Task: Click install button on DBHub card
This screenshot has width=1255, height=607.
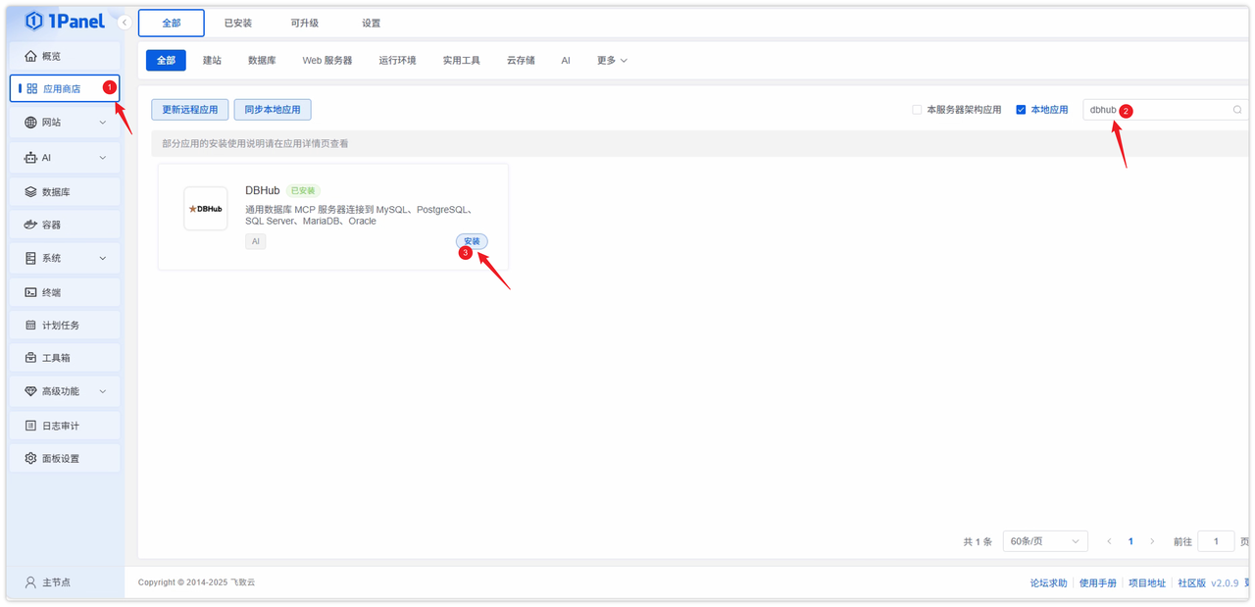Action: [472, 241]
